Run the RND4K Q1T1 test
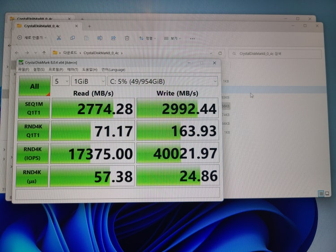 pyautogui.click(x=33, y=131)
